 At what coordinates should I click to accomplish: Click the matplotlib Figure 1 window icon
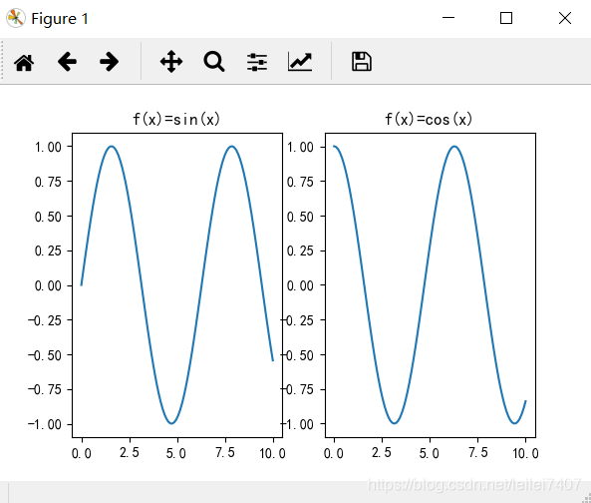(x=16, y=18)
